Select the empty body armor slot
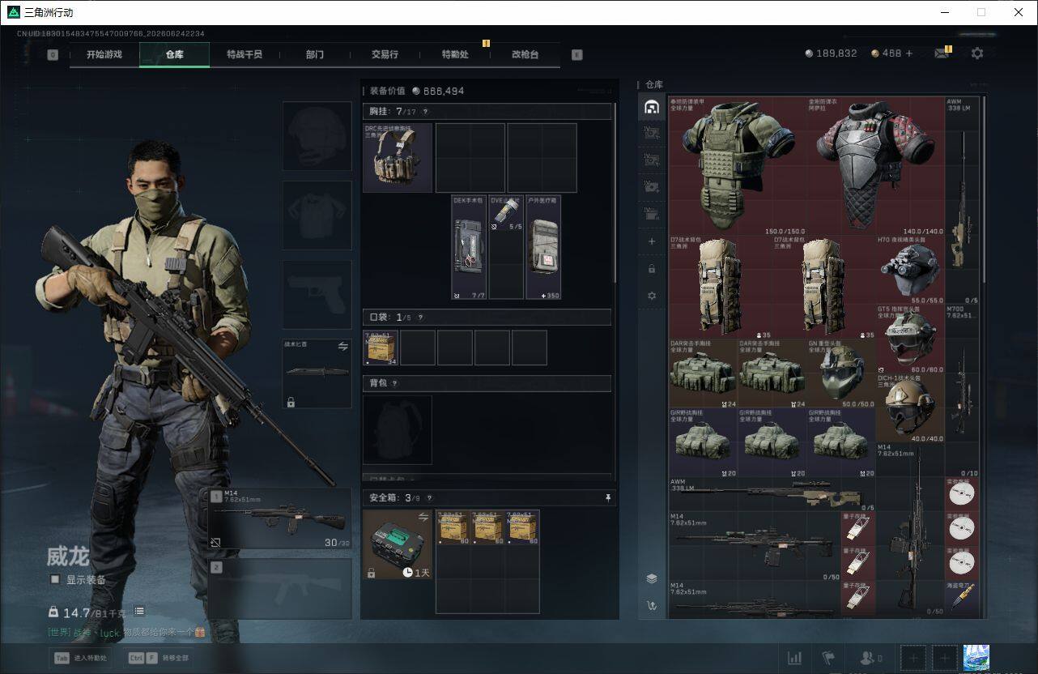This screenshot has width=1038, height=674. [317, 215]
